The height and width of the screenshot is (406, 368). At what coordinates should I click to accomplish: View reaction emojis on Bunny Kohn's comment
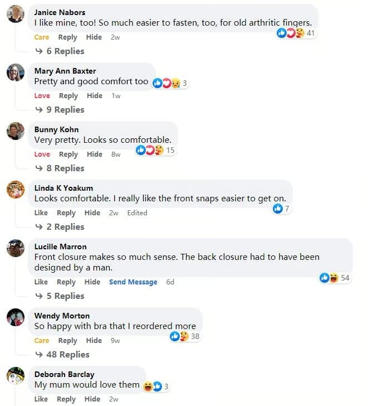150,150
